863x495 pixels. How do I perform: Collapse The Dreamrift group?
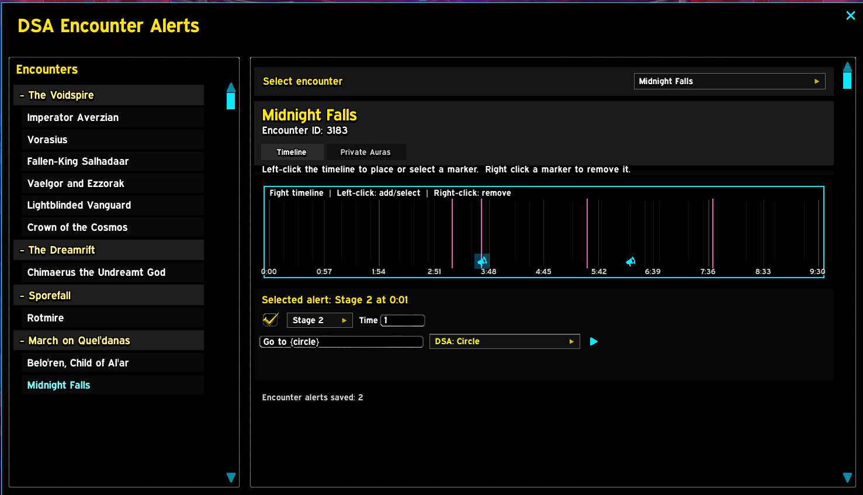pos(109,250)
